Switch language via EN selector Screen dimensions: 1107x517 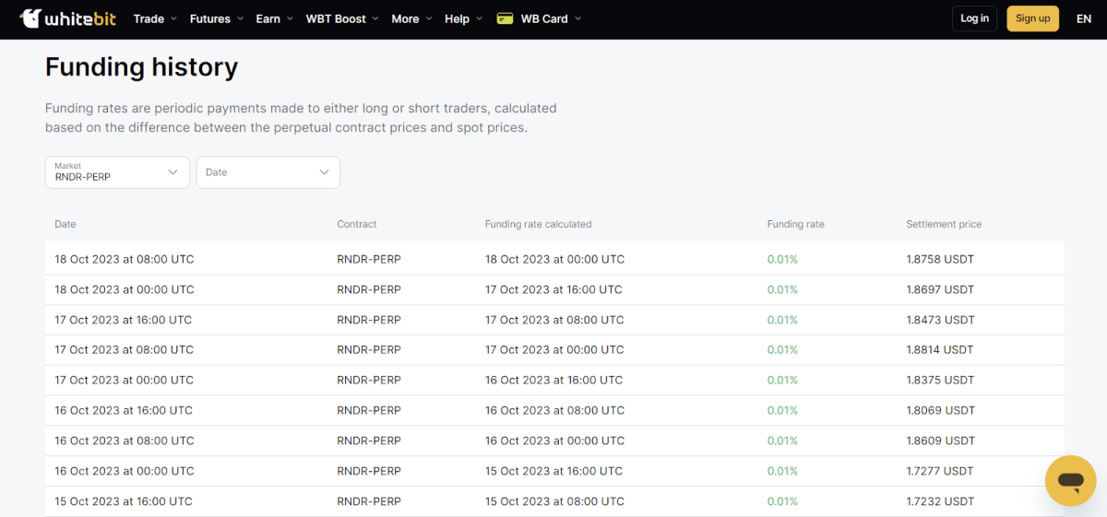tap(1084, 18)
